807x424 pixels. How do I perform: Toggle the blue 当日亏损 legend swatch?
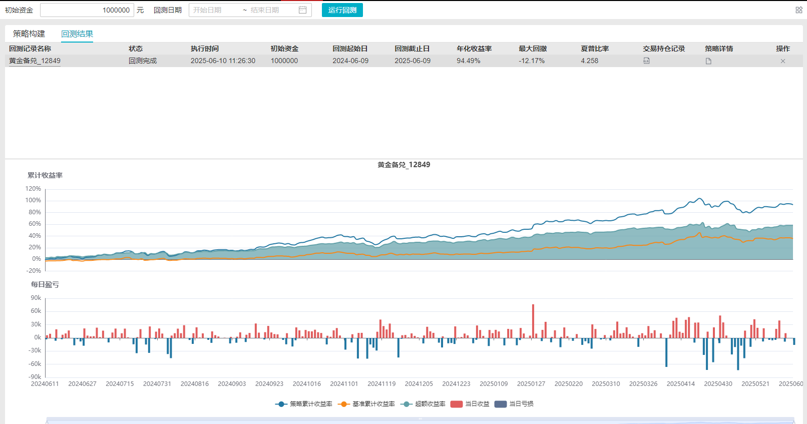(501, 404)
